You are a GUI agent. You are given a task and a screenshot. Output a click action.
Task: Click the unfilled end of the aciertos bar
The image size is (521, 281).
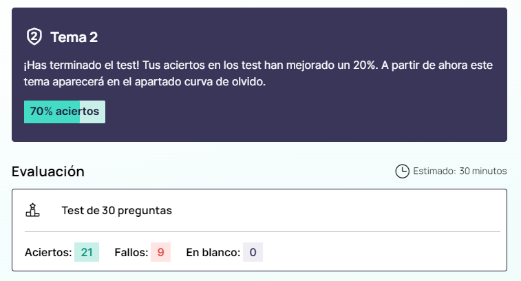point(93,112)
